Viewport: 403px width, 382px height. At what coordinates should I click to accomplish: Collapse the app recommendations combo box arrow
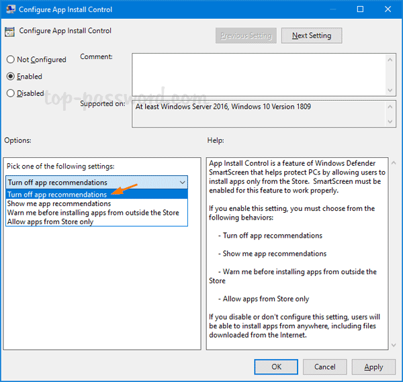pos(183,183)
